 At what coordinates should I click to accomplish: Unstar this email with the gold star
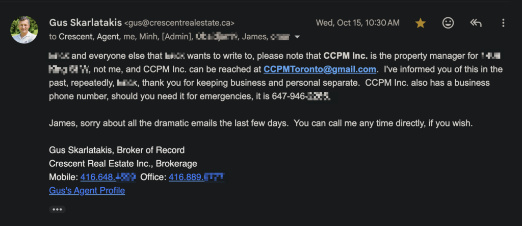click(421, 23)
